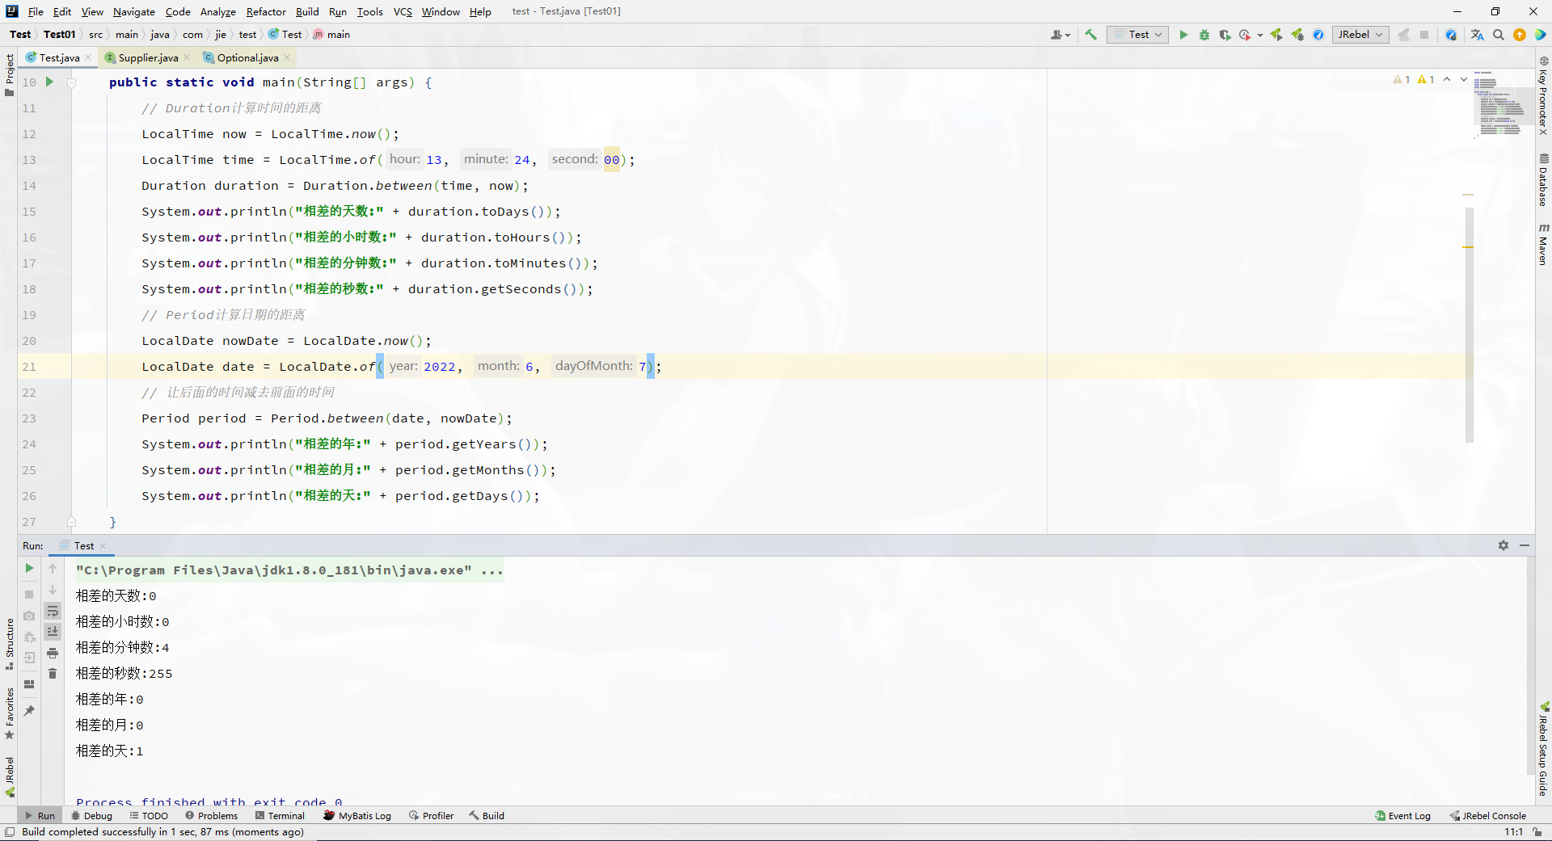Click yellow warning stripe marker on scrollbar
This screenshot has width=1552, height=841.
(1468, 247)
